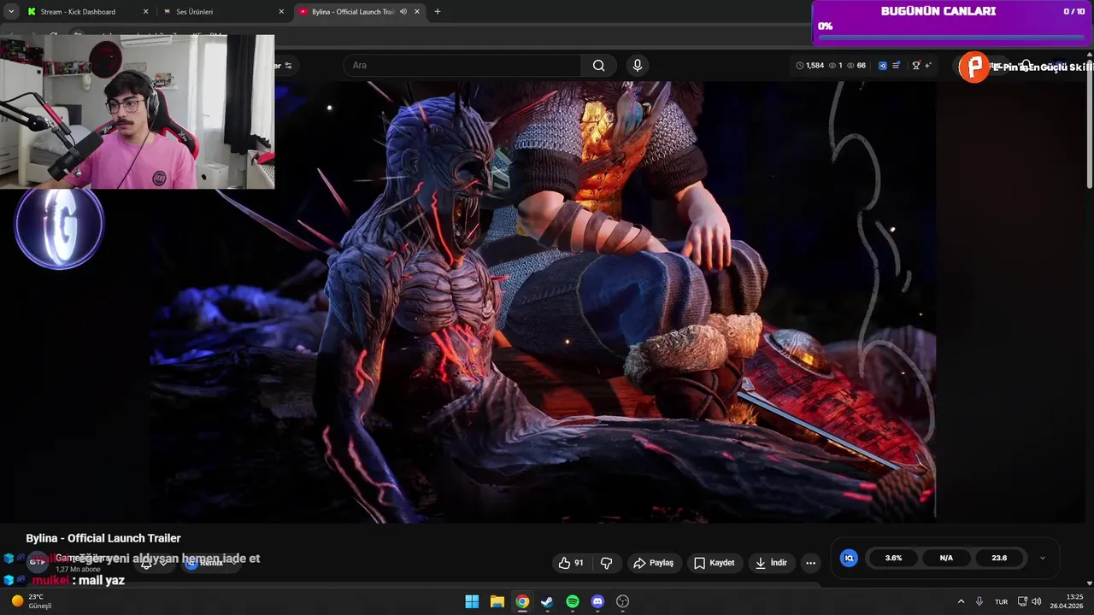The width and height of the screenshot is (1094, 615).
Task: Download the video with İndir
Action: pos(771,563)
